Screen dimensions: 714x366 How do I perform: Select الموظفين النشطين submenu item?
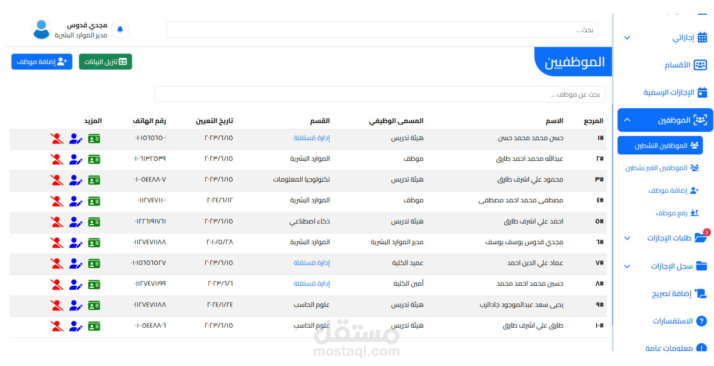(x=660, y=145)
